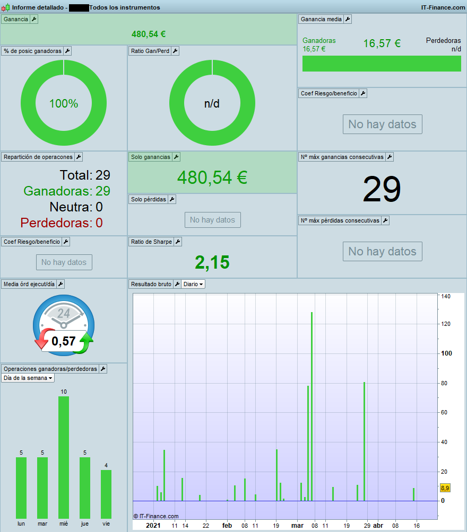Click the tallest March bar in Resultado bruto
The height and width of the screenshot is (532, 467).
(312, 406)
